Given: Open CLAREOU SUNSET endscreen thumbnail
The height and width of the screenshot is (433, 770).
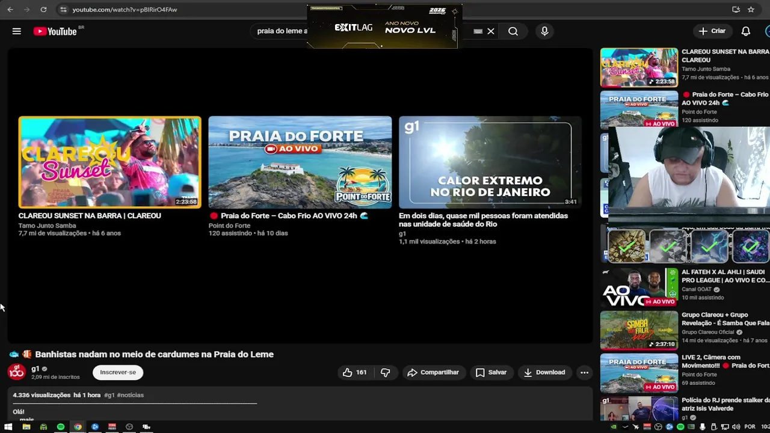Looking at the screenshot, I should click(109, 162).
